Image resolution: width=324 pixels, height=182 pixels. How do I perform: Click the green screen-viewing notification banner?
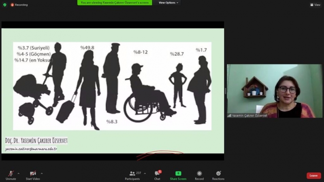coord(115,2)
